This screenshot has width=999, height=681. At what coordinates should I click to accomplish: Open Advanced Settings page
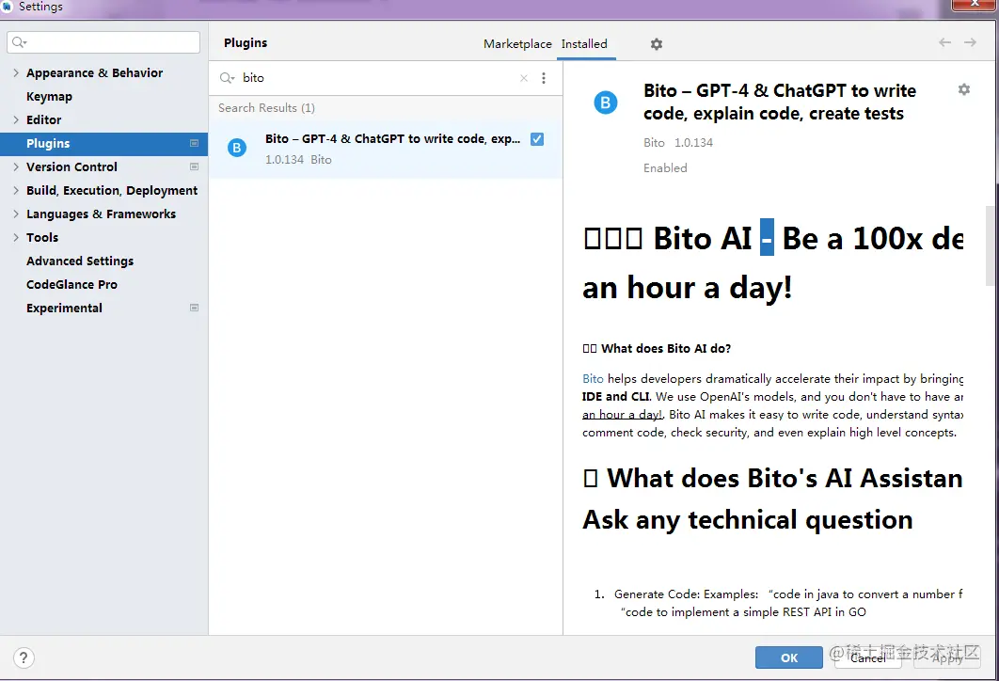tap(80, 261)
